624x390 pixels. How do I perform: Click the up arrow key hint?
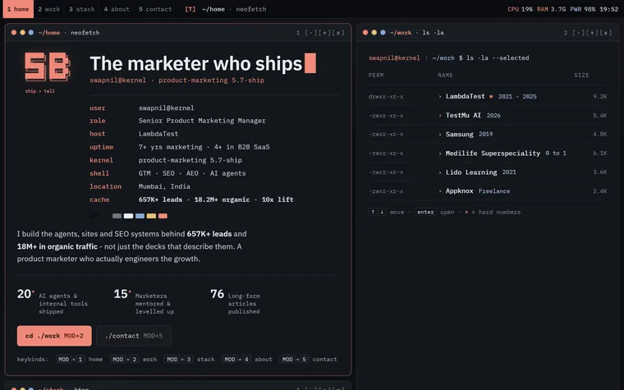pyautogui.click(x=373, y=212)
